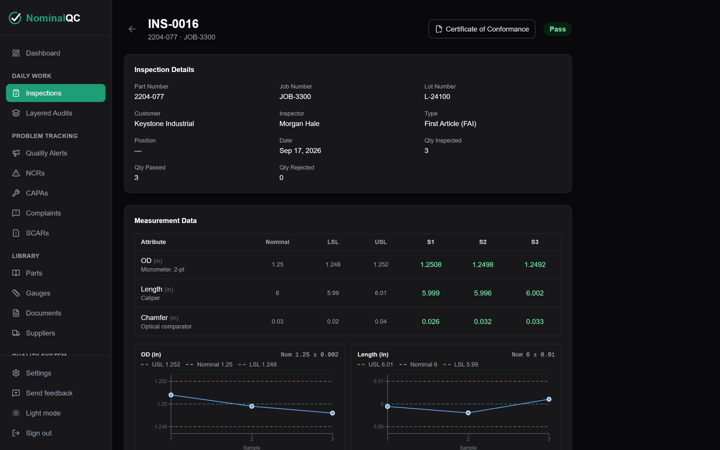Viewport: 720px width, 450px height.
Task: Click the 2204-077 · JOB-3300 subtitle
Action: point(181,37)
